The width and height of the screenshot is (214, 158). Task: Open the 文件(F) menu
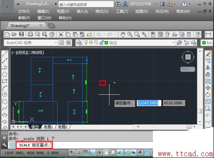(x=24, y=11)
